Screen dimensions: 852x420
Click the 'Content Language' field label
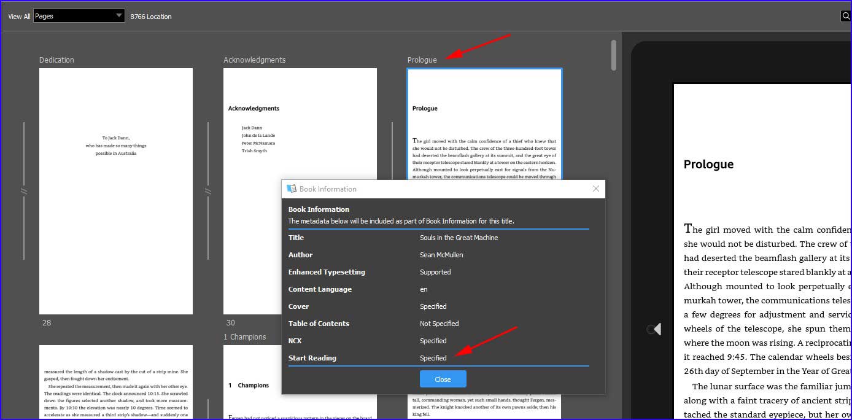coord(320,289)
